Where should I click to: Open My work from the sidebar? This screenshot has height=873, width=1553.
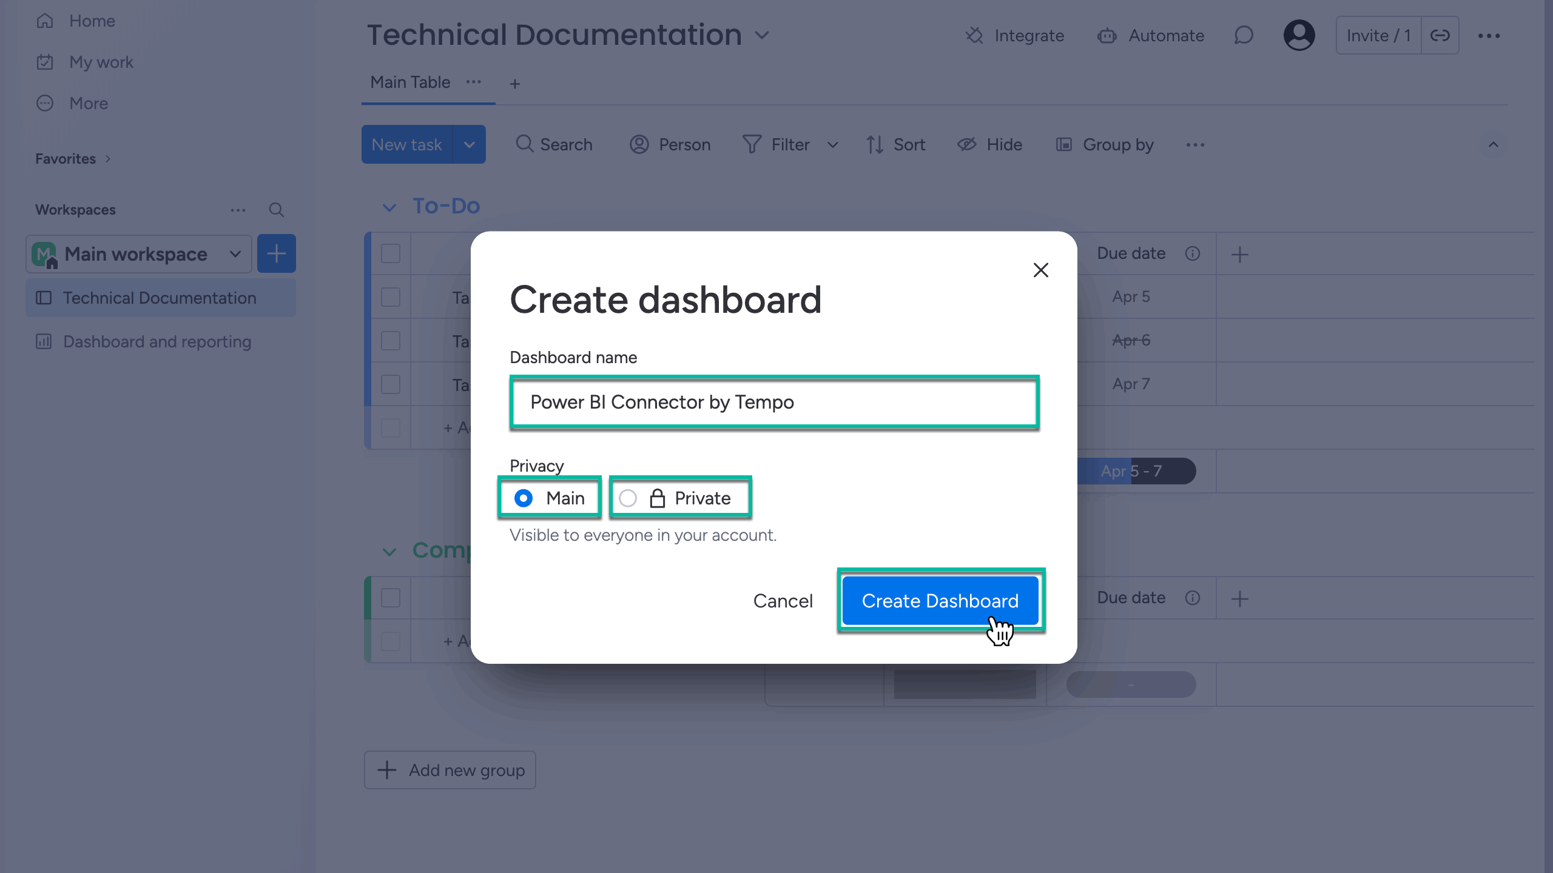tap(101, 62)
